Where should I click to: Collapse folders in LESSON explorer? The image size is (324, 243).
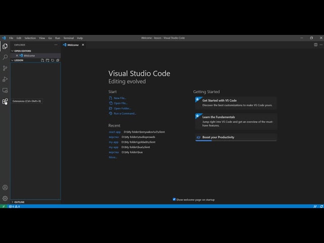pyautogui.click(x=58, y=60)
